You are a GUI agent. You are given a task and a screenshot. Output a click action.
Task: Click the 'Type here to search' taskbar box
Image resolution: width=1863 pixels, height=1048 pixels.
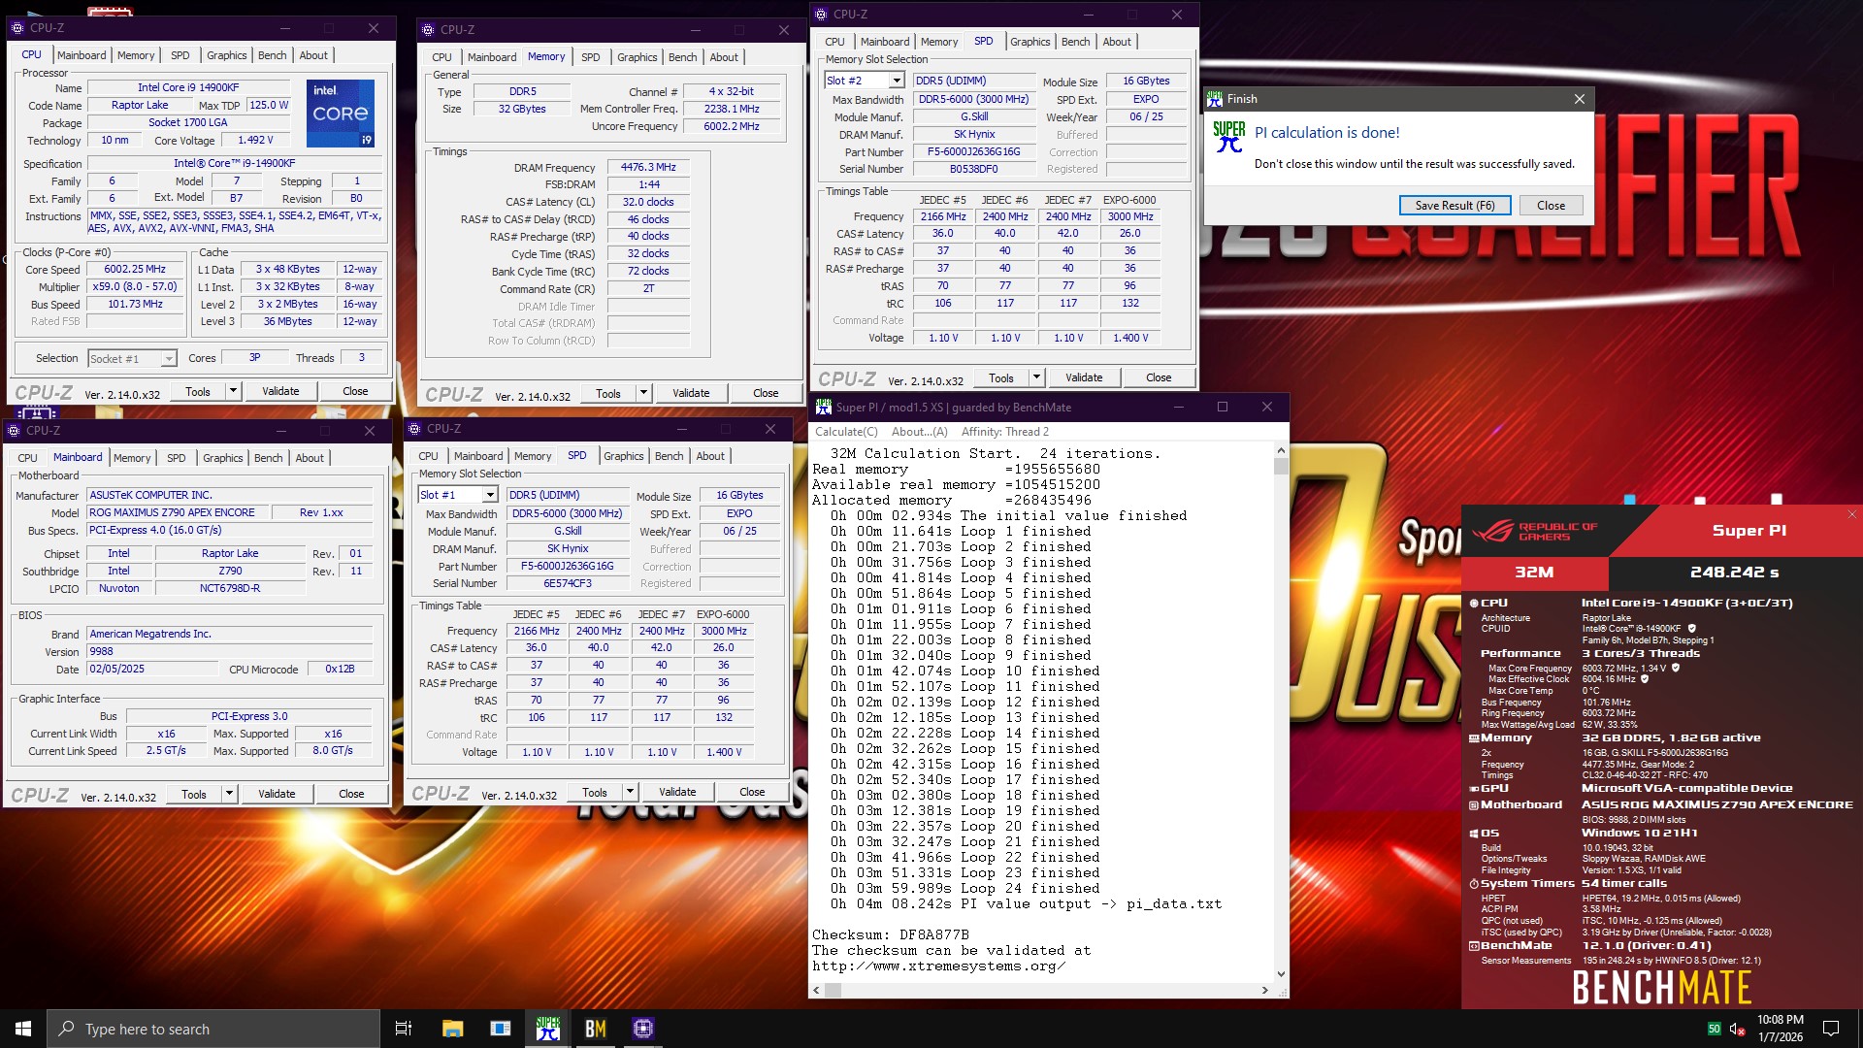pos(213,1029)
